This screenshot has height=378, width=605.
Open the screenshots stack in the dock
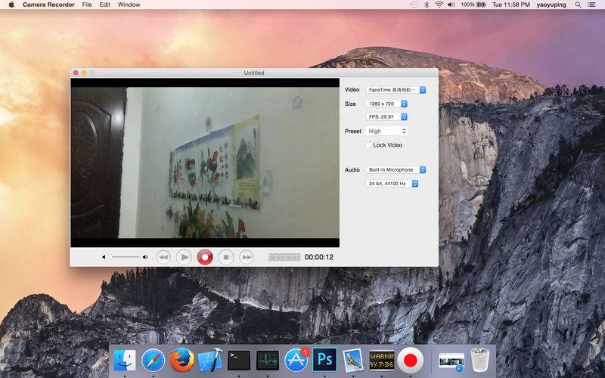click(x=451, y=361)
